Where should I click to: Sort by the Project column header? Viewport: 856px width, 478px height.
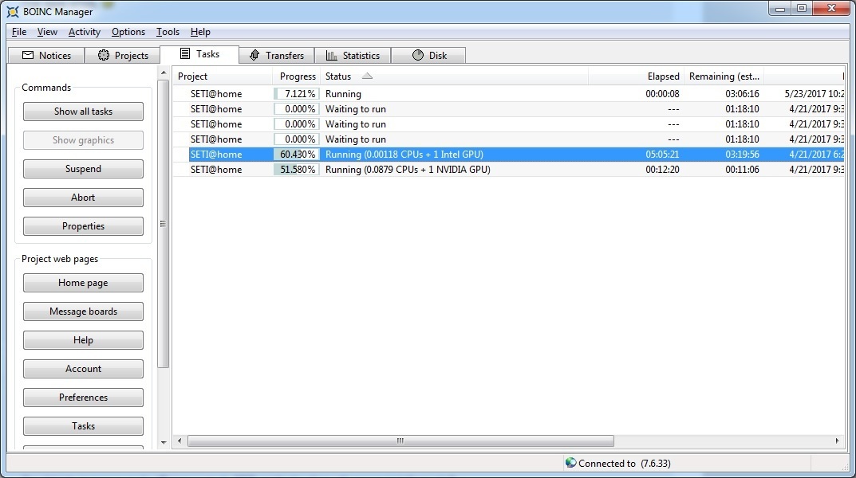pos(223,76)
